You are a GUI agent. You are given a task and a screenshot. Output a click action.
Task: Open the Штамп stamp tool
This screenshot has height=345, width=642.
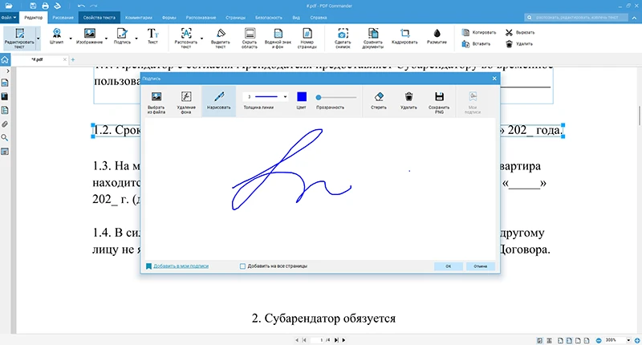[x=56, y=36]
